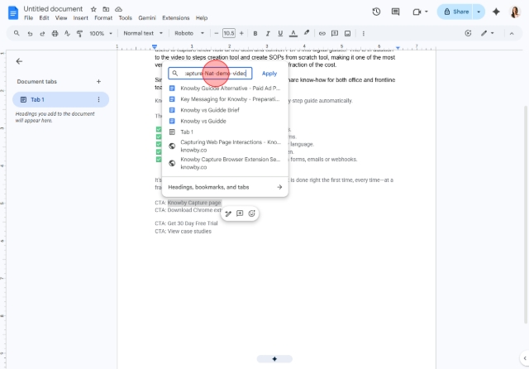Run spelling and grammar check
The image size is (529, 369).
click(67, 33)
